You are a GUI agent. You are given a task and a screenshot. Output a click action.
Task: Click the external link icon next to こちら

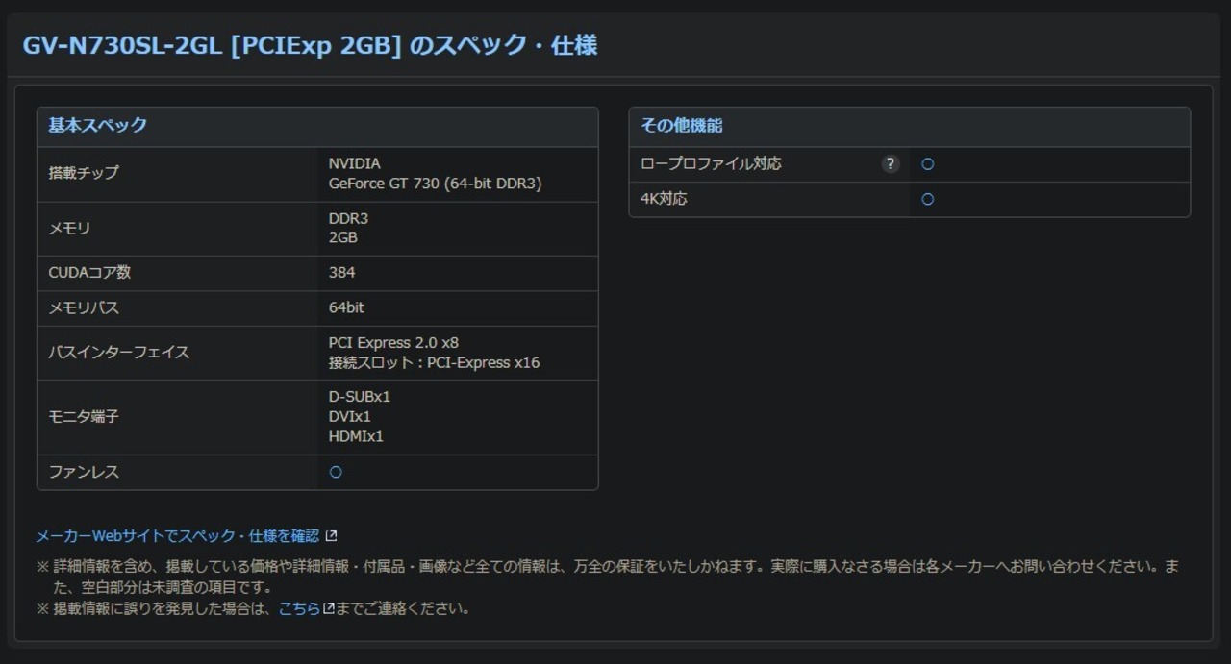(329, 608)
